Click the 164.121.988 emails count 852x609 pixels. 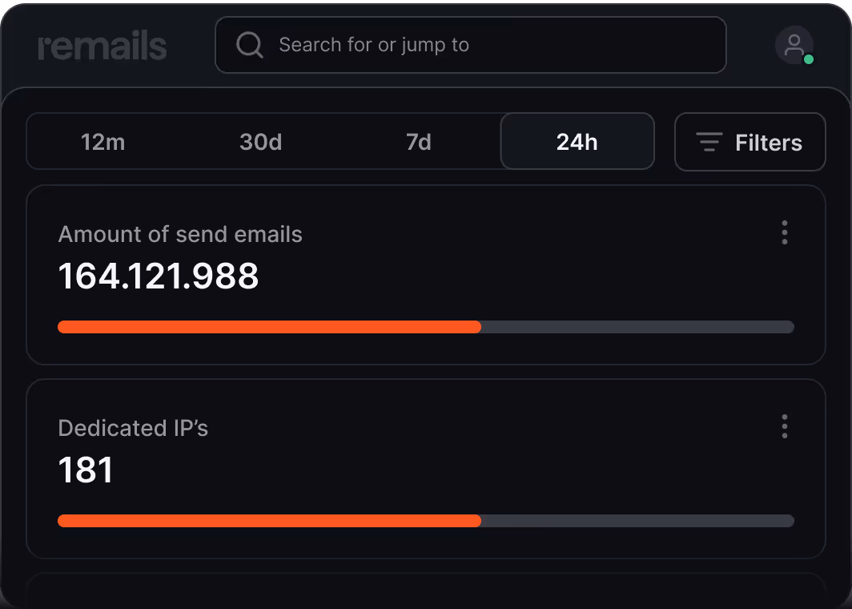(158, 276)
